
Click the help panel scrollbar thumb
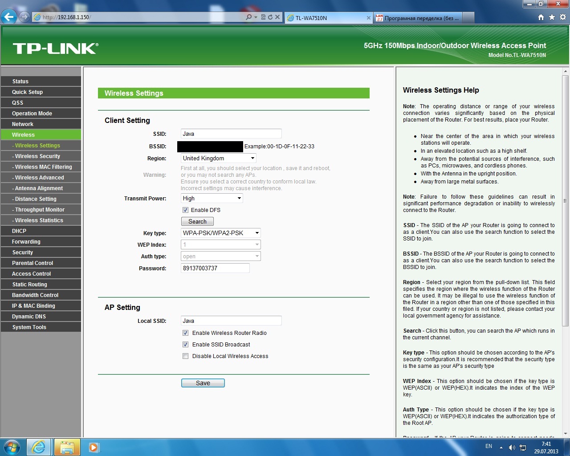(566, 200)
